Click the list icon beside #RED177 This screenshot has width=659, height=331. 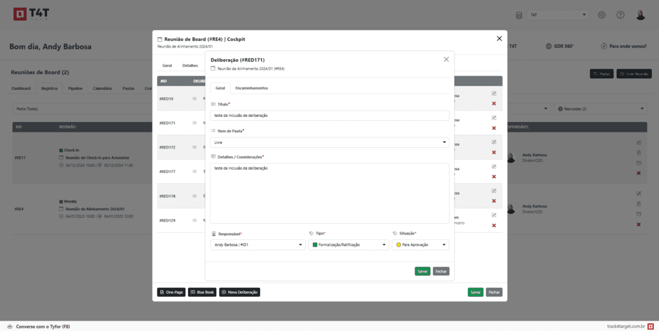(x=194, y=172)
